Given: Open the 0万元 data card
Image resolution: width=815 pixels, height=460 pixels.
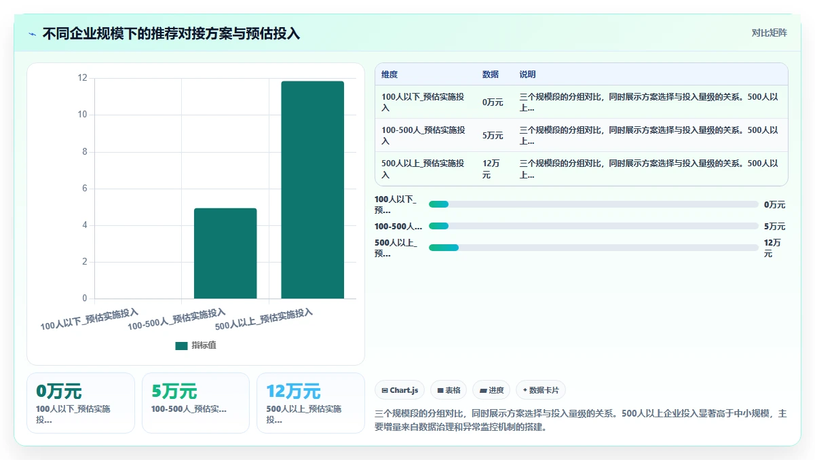Looking at the screenshot, I should [x=81, y=402].
